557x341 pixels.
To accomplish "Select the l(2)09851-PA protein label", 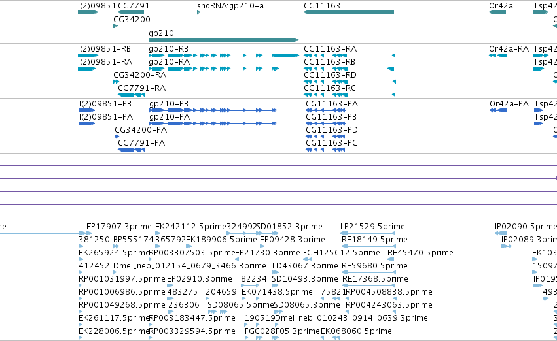I will click(106, 117).
